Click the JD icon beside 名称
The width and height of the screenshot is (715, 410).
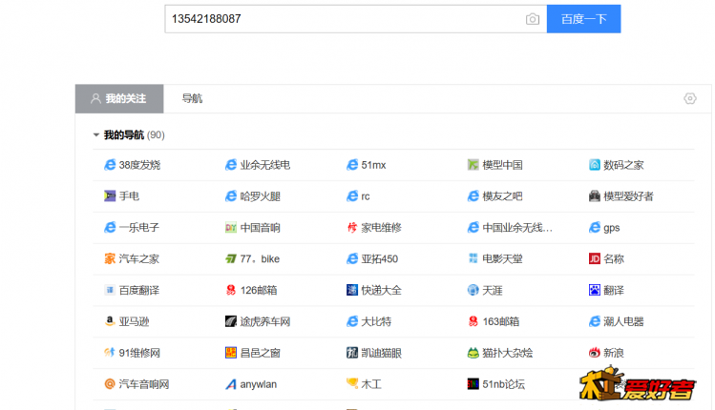(x=595, y=258)
